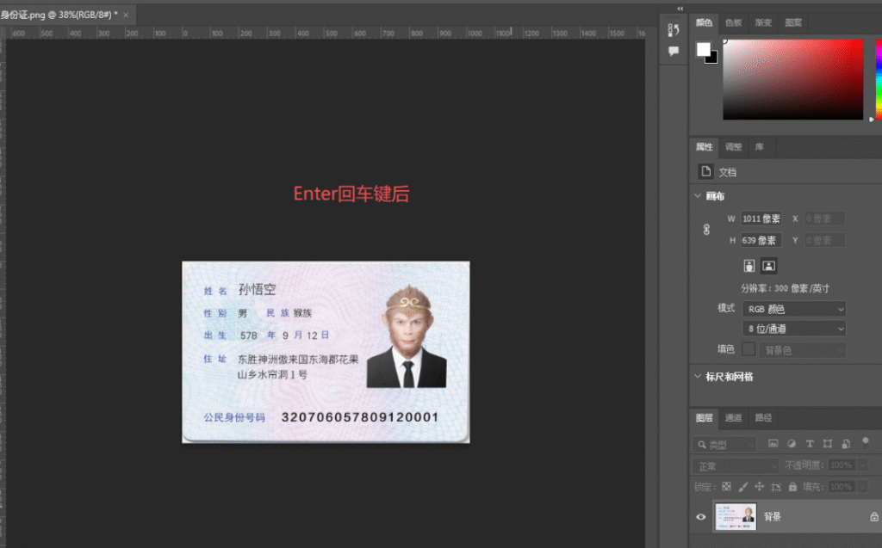The height and width of the screenshot is (548, 882).
Task: Collapse the panels with double-arrow icon
Action: point(680,9)
